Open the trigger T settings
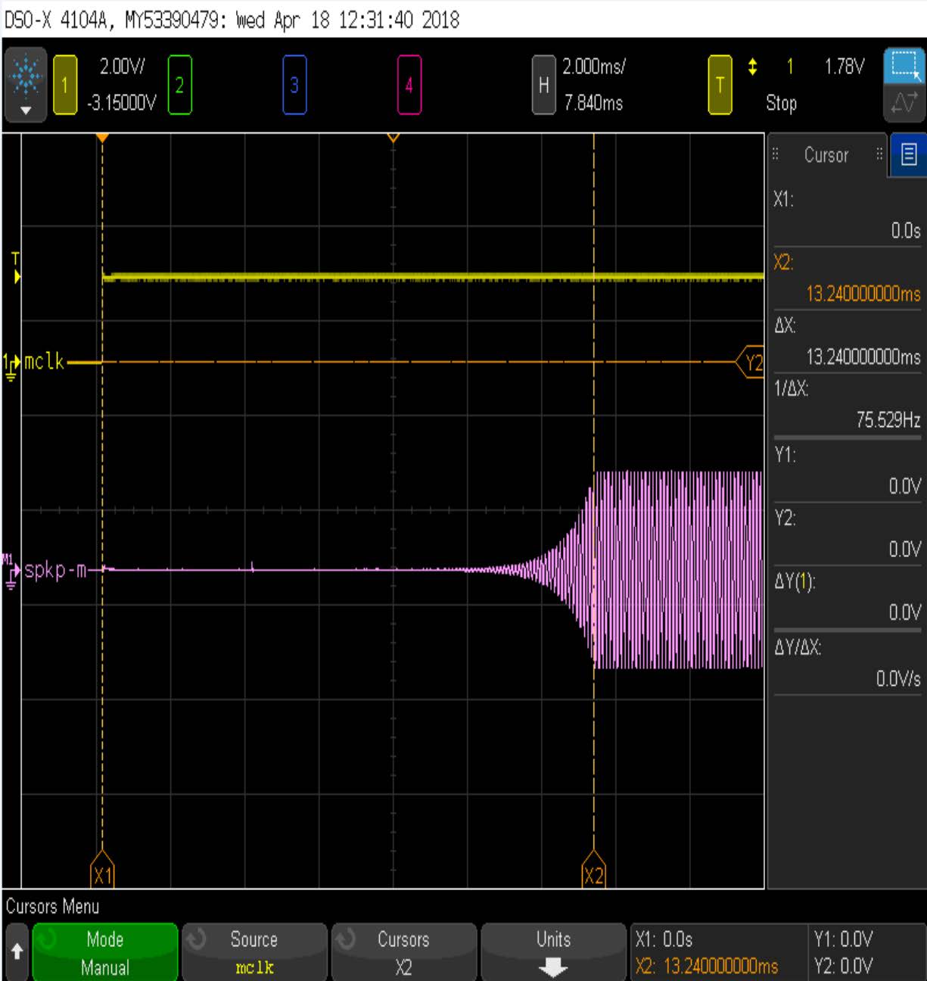The image size is (927, 981). pyautogui.click(x=720, y=85)
